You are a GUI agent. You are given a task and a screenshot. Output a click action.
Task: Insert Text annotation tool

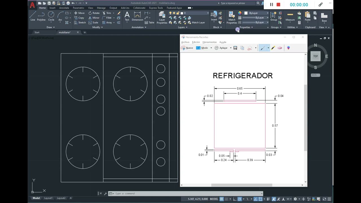tap(127, 16)
